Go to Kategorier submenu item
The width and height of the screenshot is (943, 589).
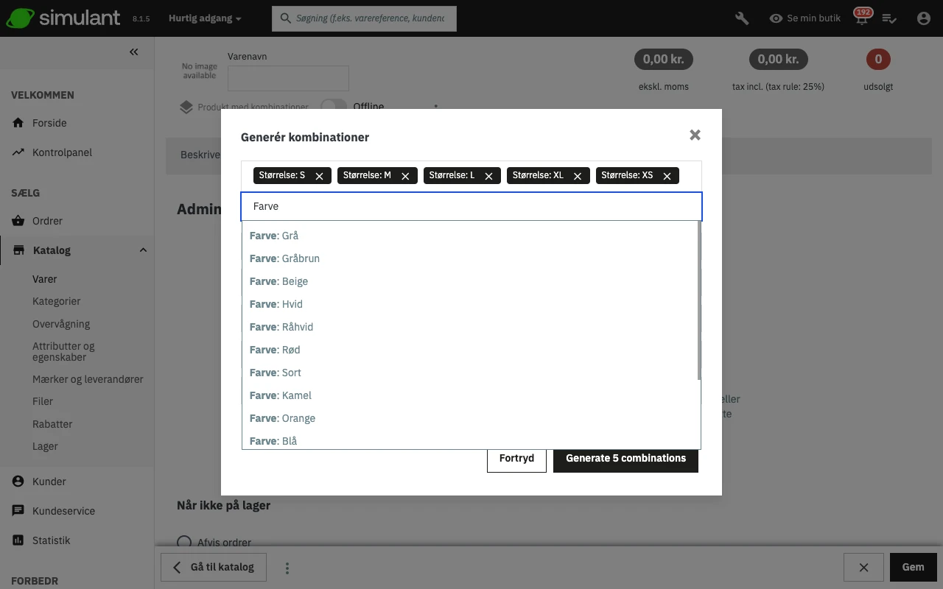(56, 301)
